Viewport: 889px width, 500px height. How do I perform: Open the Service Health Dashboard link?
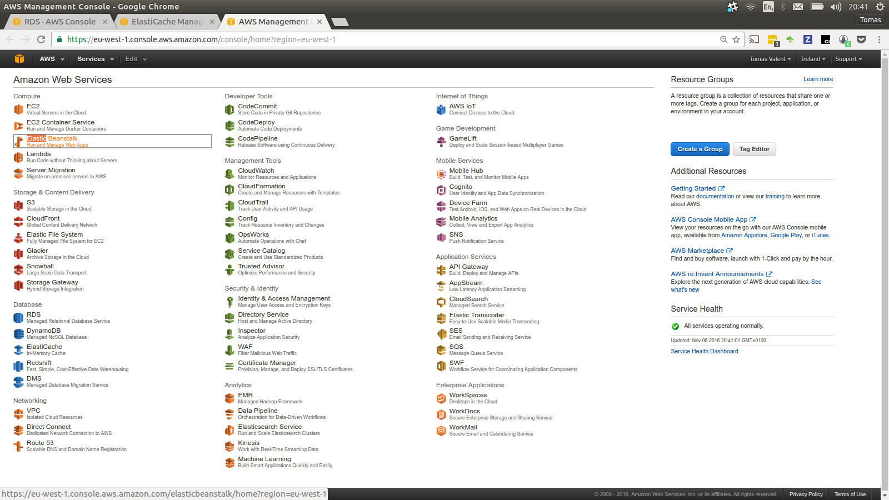tap(705, 351)
